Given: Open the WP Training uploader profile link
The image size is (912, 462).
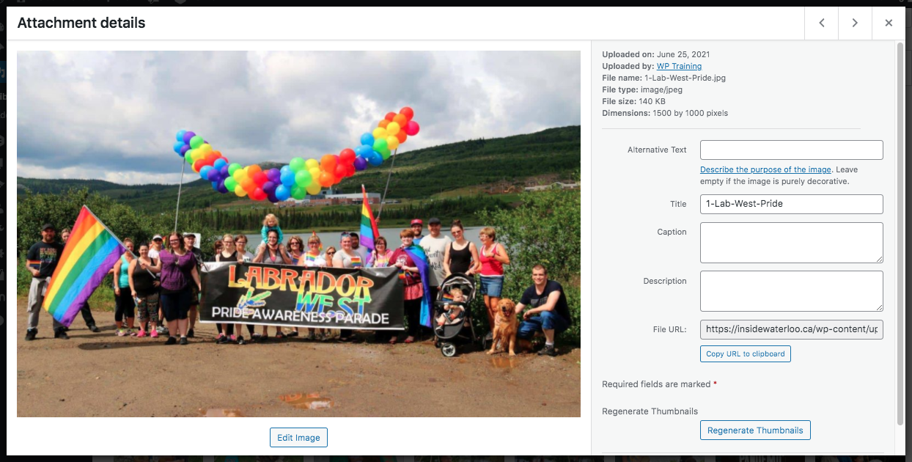Looking at the screenshot, I should coord(679,66).
